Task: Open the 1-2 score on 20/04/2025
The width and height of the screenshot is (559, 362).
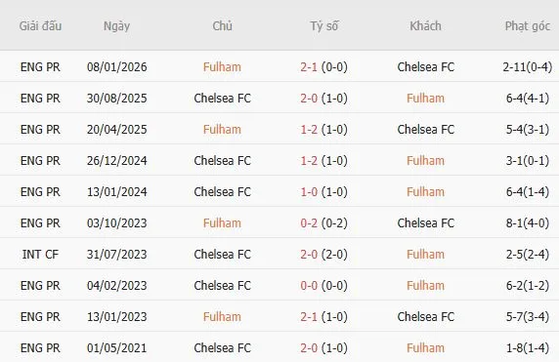Action: click(x=309, y=130)
